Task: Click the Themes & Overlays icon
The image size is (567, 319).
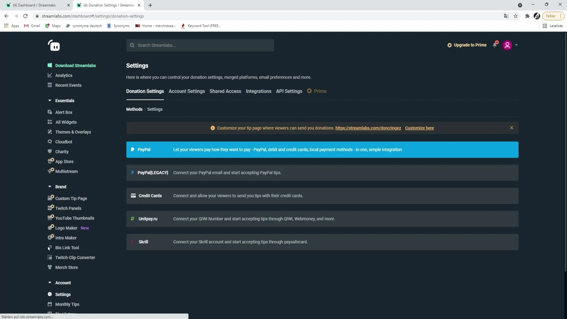Action: pyautogui.click(x=50, y=132)
